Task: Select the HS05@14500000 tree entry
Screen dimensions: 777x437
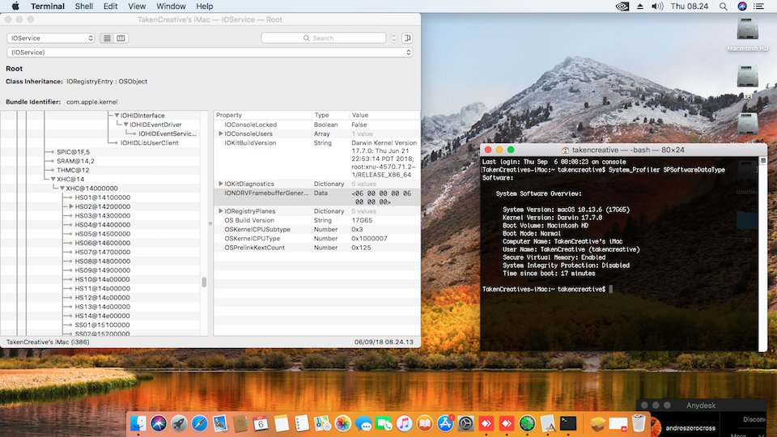Action: tap(102, 234)
